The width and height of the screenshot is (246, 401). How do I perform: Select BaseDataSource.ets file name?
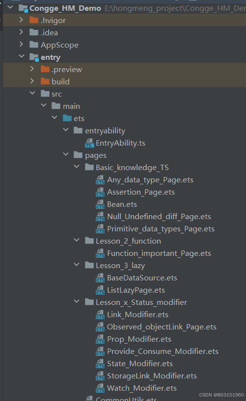142,278
